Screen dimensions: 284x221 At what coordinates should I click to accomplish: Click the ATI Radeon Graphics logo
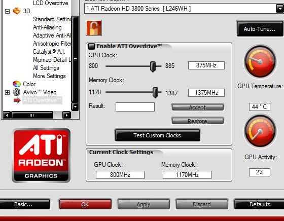click(41, 156)
